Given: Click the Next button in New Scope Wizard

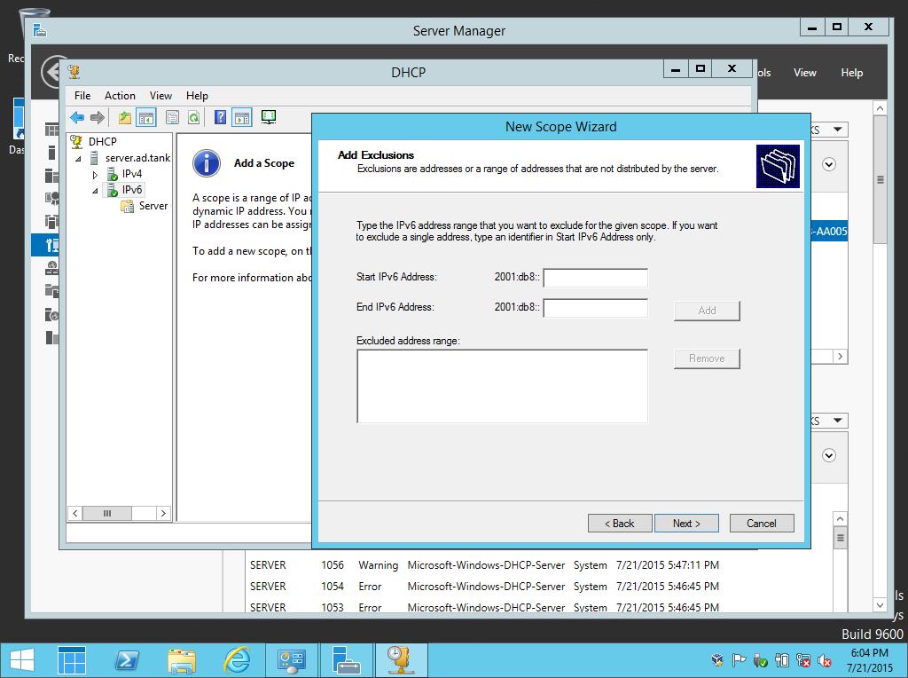Looking at the screenshot, I should coord(686,523).
